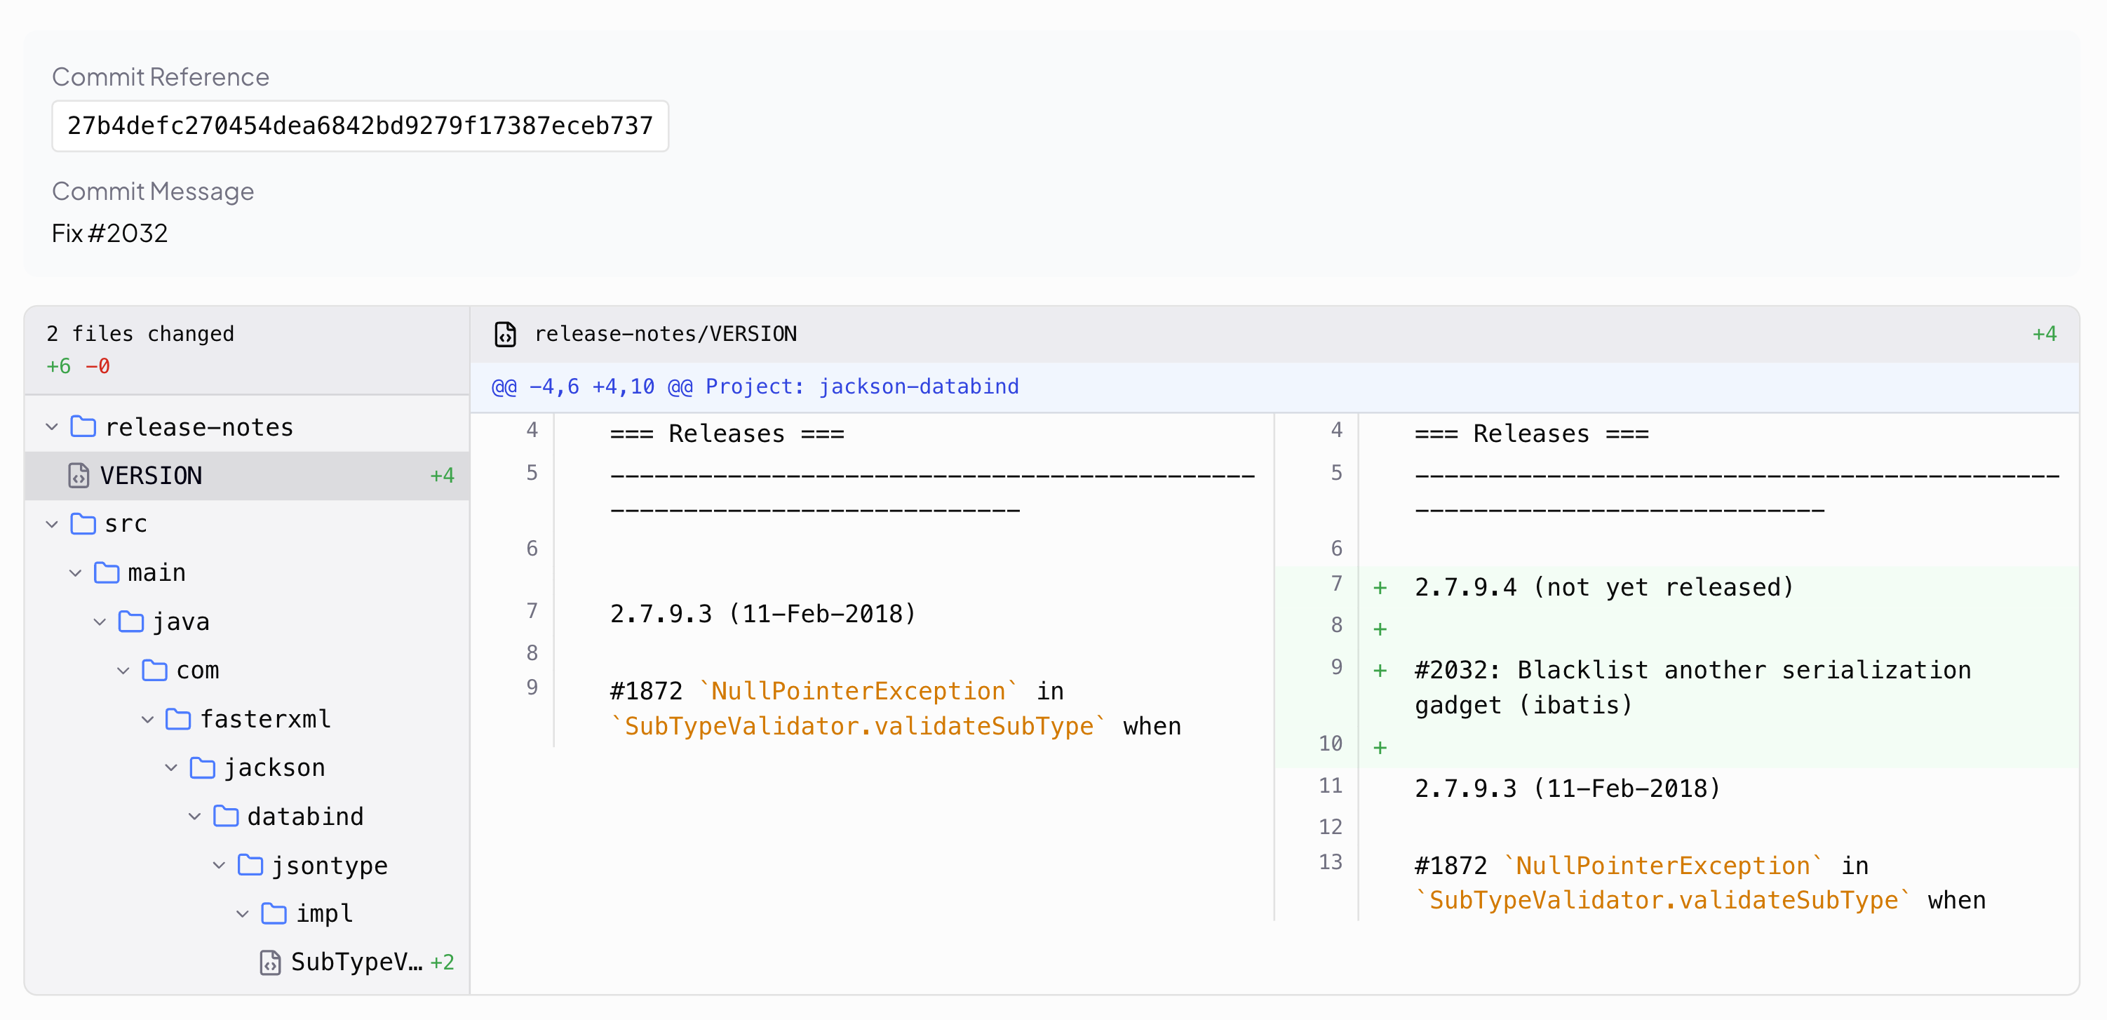2107x1020 pixels.
Task: Collapse the jsontype folder chevron
Action: pos(218,864)
